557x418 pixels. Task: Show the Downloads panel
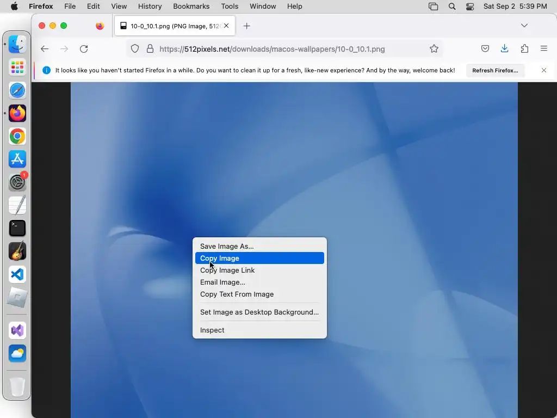[504, 48]
